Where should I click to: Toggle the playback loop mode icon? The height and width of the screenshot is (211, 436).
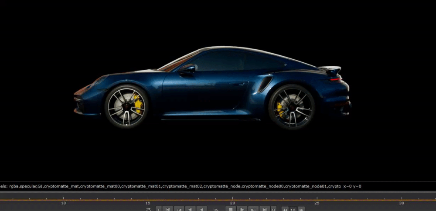coord(149,209)
